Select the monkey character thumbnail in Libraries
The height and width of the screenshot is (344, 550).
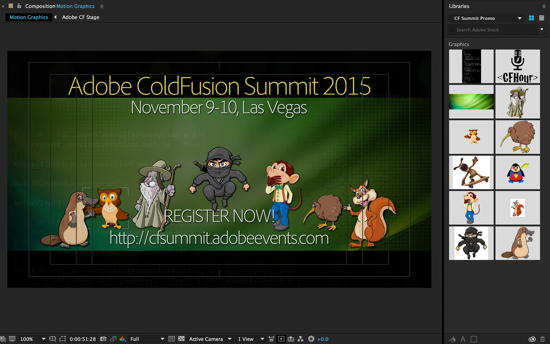pyautogui.click(x=471, y=208)
